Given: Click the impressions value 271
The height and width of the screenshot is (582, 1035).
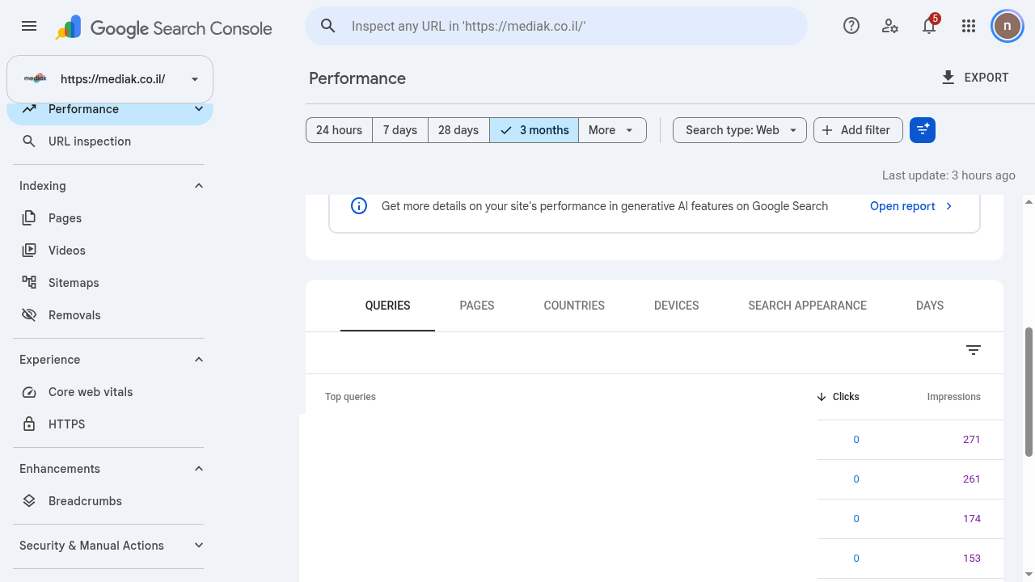Looking at the screenshot, I should pyautogui.click(x=971, y=440).
